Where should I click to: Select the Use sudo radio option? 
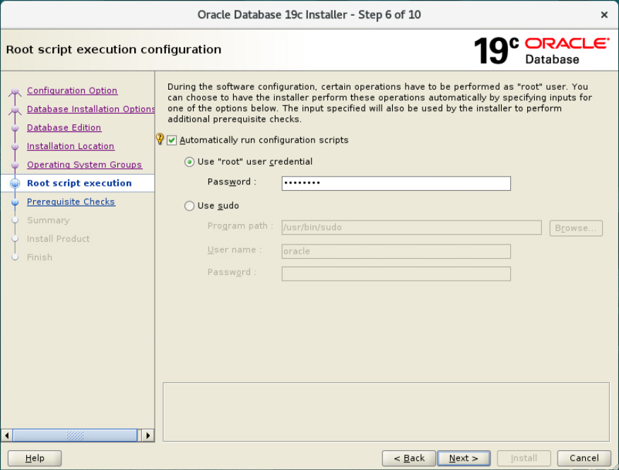189,206
